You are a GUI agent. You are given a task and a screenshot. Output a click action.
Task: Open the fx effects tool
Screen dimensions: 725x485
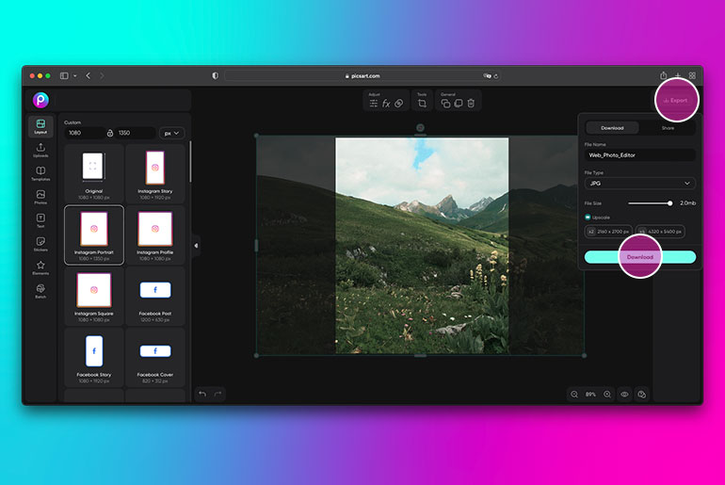click(x=386, y=104)
